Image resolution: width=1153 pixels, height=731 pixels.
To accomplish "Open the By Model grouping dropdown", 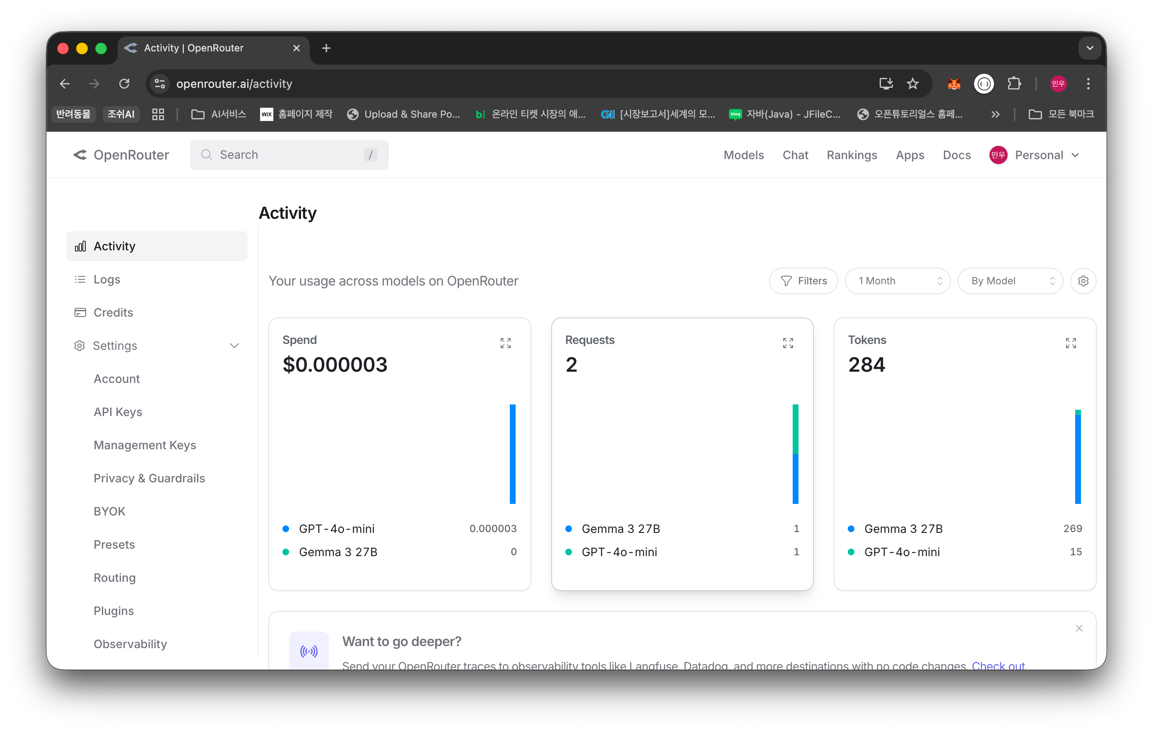I will pyautogui.click(x=1010, y=281).
